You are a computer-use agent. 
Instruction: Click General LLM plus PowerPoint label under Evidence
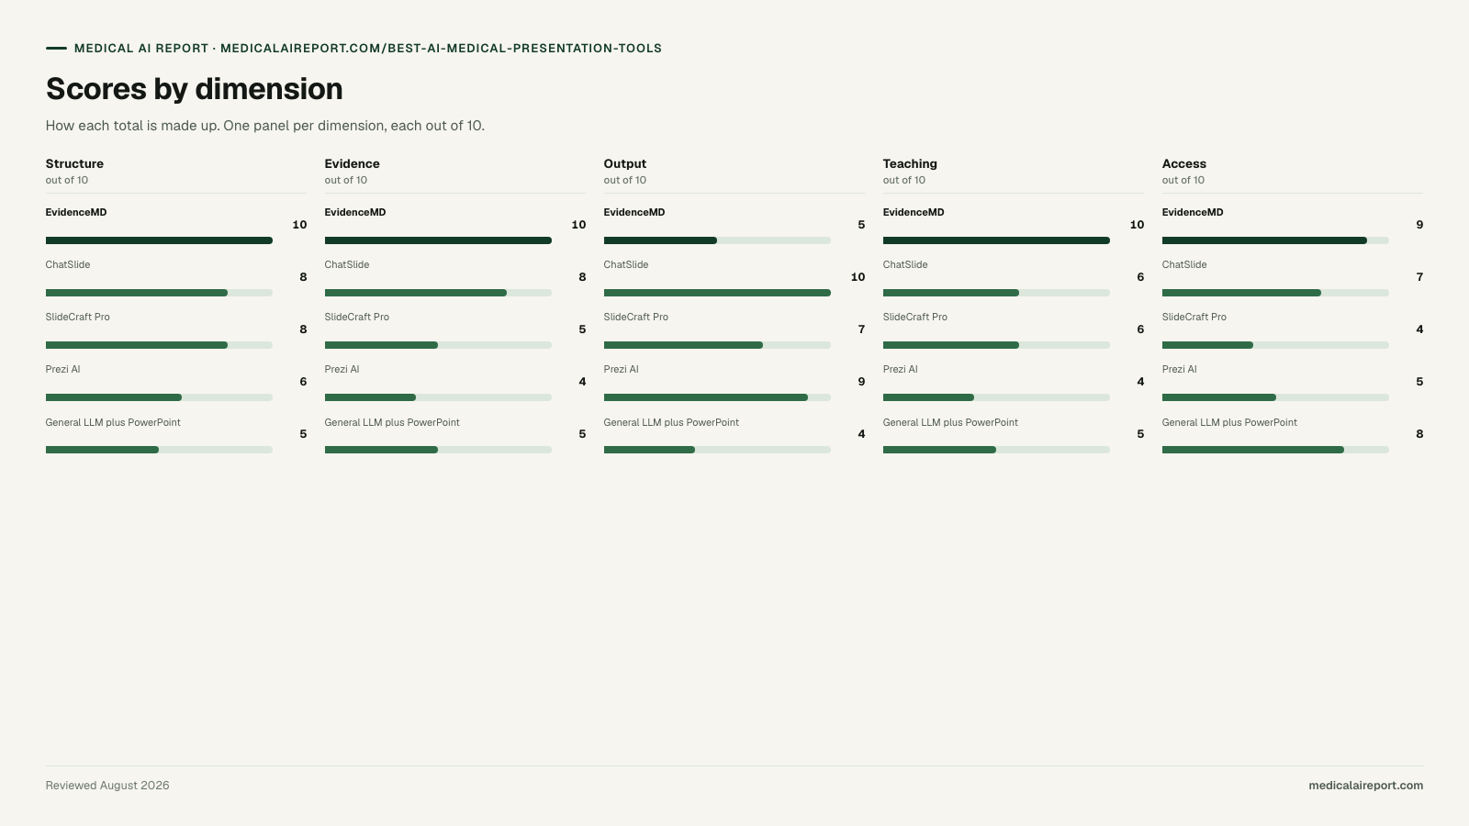click(392, 422)
